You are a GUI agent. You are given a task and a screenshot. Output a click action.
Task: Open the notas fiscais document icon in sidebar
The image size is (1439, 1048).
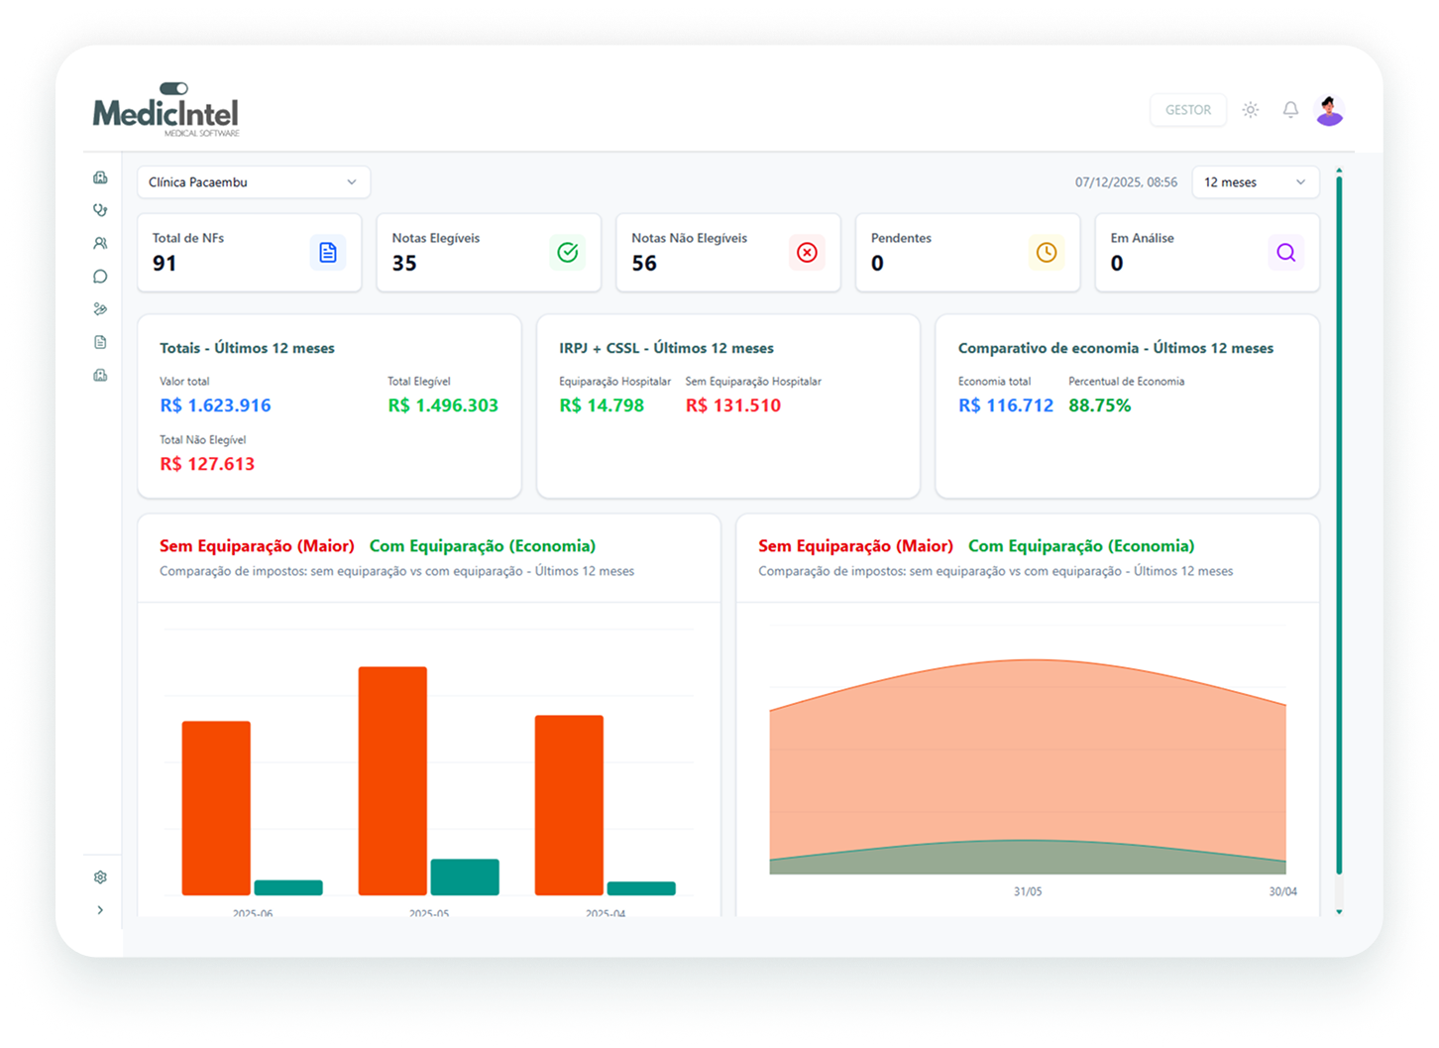coord(99,341)
